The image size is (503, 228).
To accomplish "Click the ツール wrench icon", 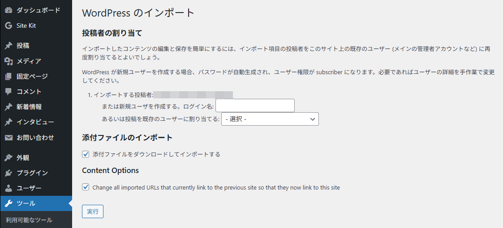I will pyautogui.click(x=9, y=203).
